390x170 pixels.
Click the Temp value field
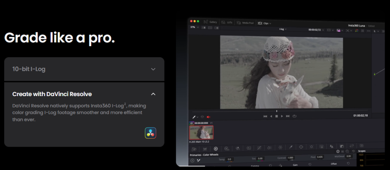click(x=229, y=159)
